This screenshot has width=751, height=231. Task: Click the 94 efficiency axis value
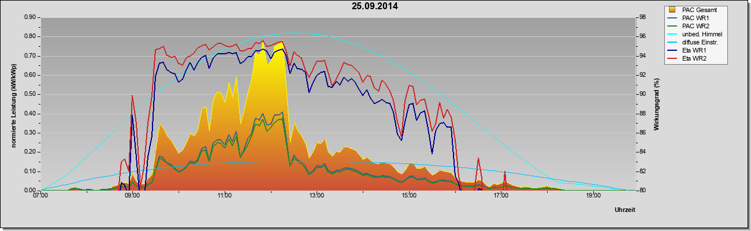pos(642,56)
